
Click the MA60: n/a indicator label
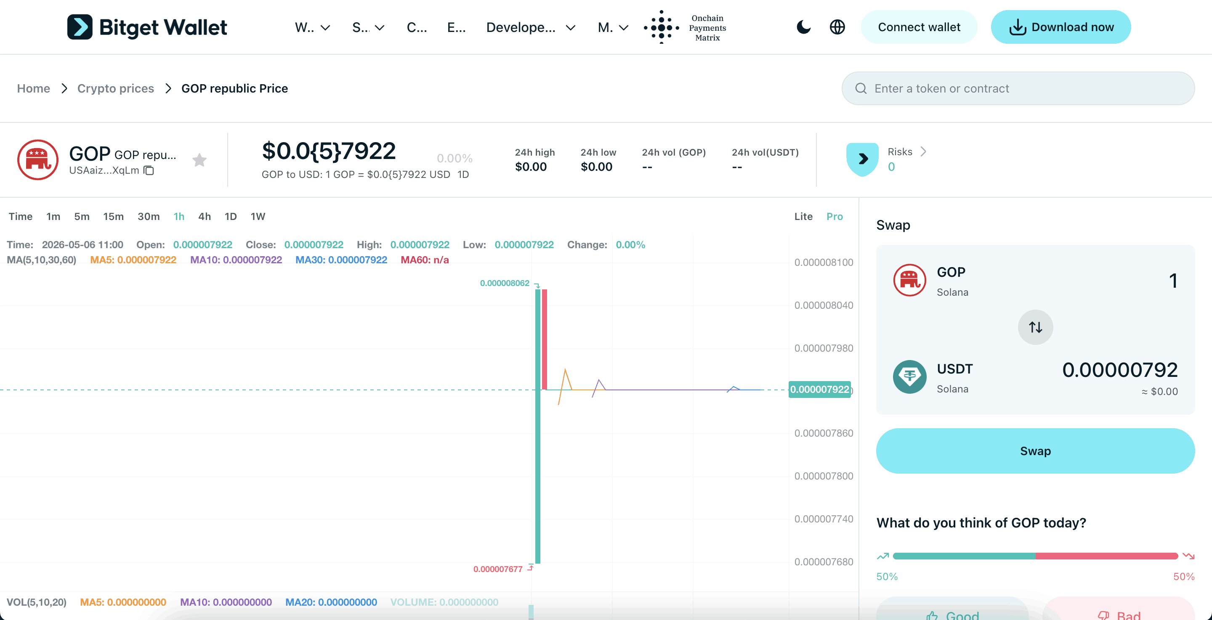click(x=425, y=260)
